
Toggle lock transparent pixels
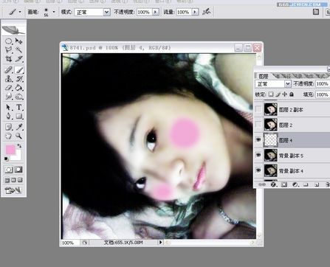[x=271, y=94]
